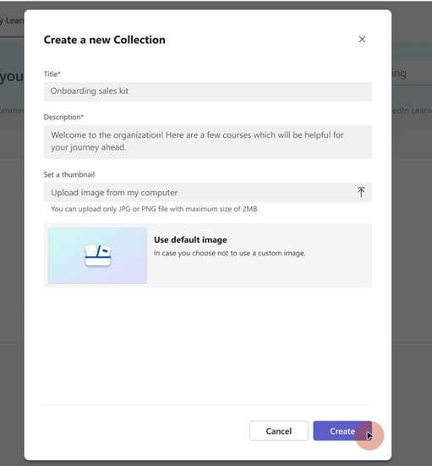The height and width of the screenshot is (466, 432).
Task: Click the partially visible LinkedIn Learning text
Action: pos(412,111)
